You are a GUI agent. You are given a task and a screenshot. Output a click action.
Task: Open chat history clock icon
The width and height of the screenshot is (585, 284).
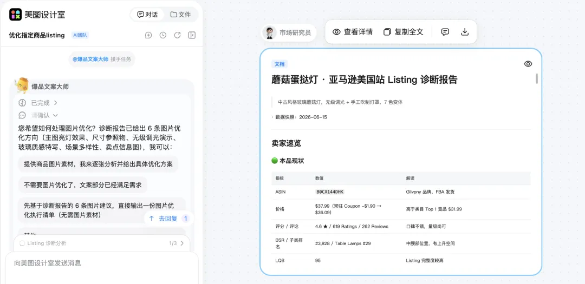(x=163, y=35)
